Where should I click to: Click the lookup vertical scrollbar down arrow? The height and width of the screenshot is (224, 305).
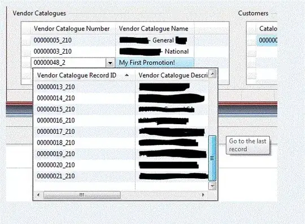212,186
